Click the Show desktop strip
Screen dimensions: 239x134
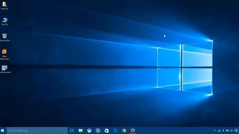point(238,131)
